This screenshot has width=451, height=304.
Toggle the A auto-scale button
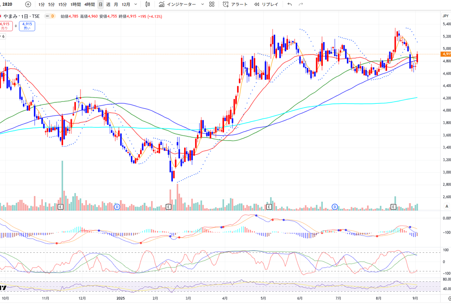(447, 207)
